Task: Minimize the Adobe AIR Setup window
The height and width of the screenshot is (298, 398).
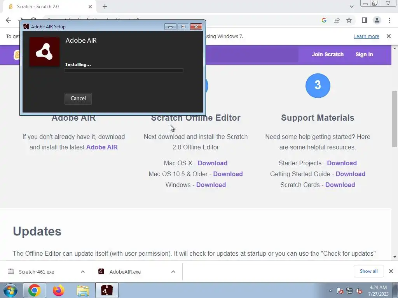Action: (x=170, y=27)
